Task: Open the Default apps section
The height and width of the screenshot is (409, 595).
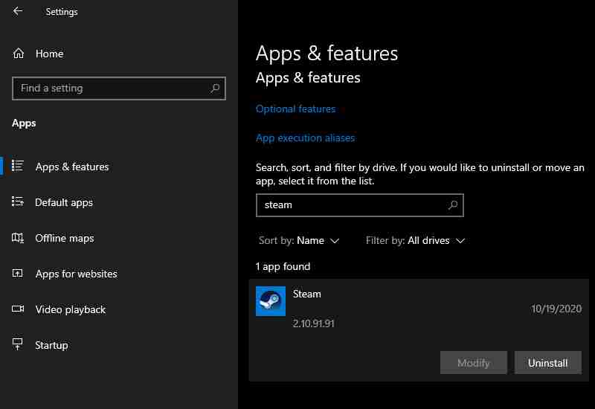Action: coord(64,202)
